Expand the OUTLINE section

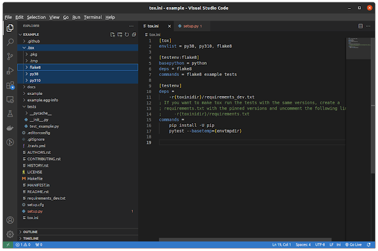(77, 232)
